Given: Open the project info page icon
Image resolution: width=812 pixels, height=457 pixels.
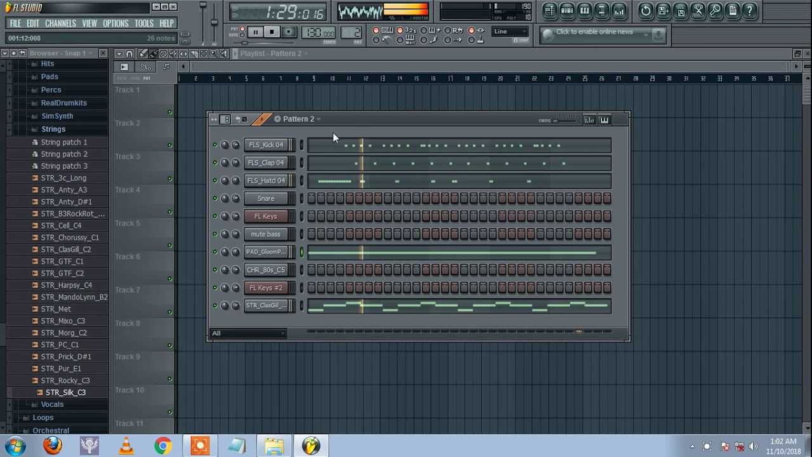Looking at the screenshot, I should point(733,10).
